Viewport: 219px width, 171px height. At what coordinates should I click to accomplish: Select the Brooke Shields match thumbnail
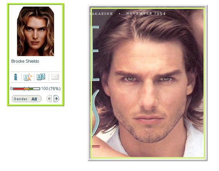point(36,31)
